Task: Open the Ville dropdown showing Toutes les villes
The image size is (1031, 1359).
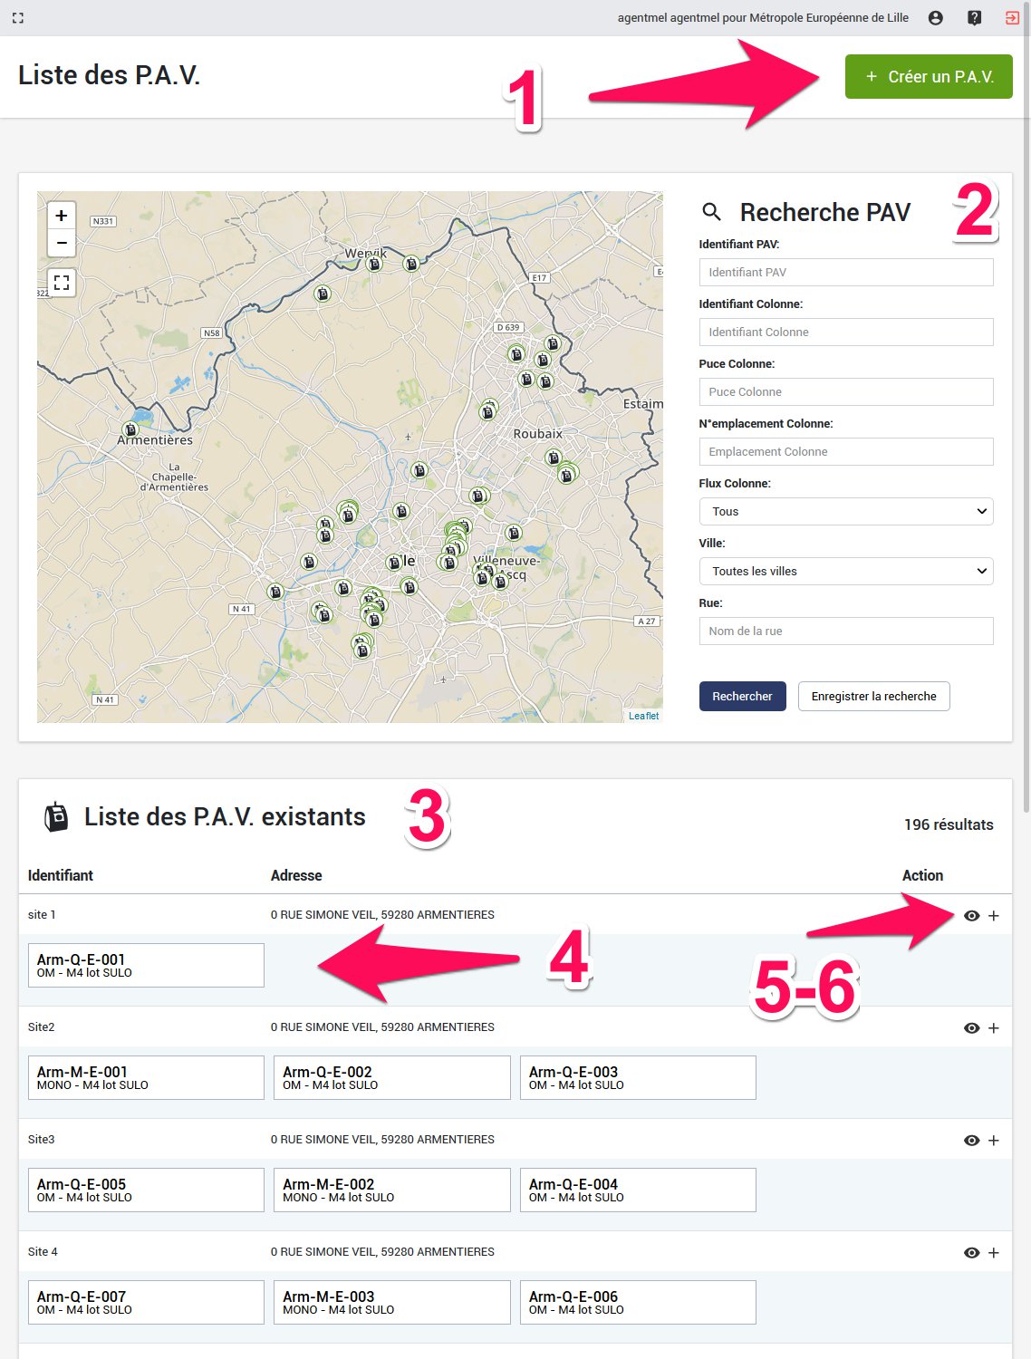Action: coord(845,571)
